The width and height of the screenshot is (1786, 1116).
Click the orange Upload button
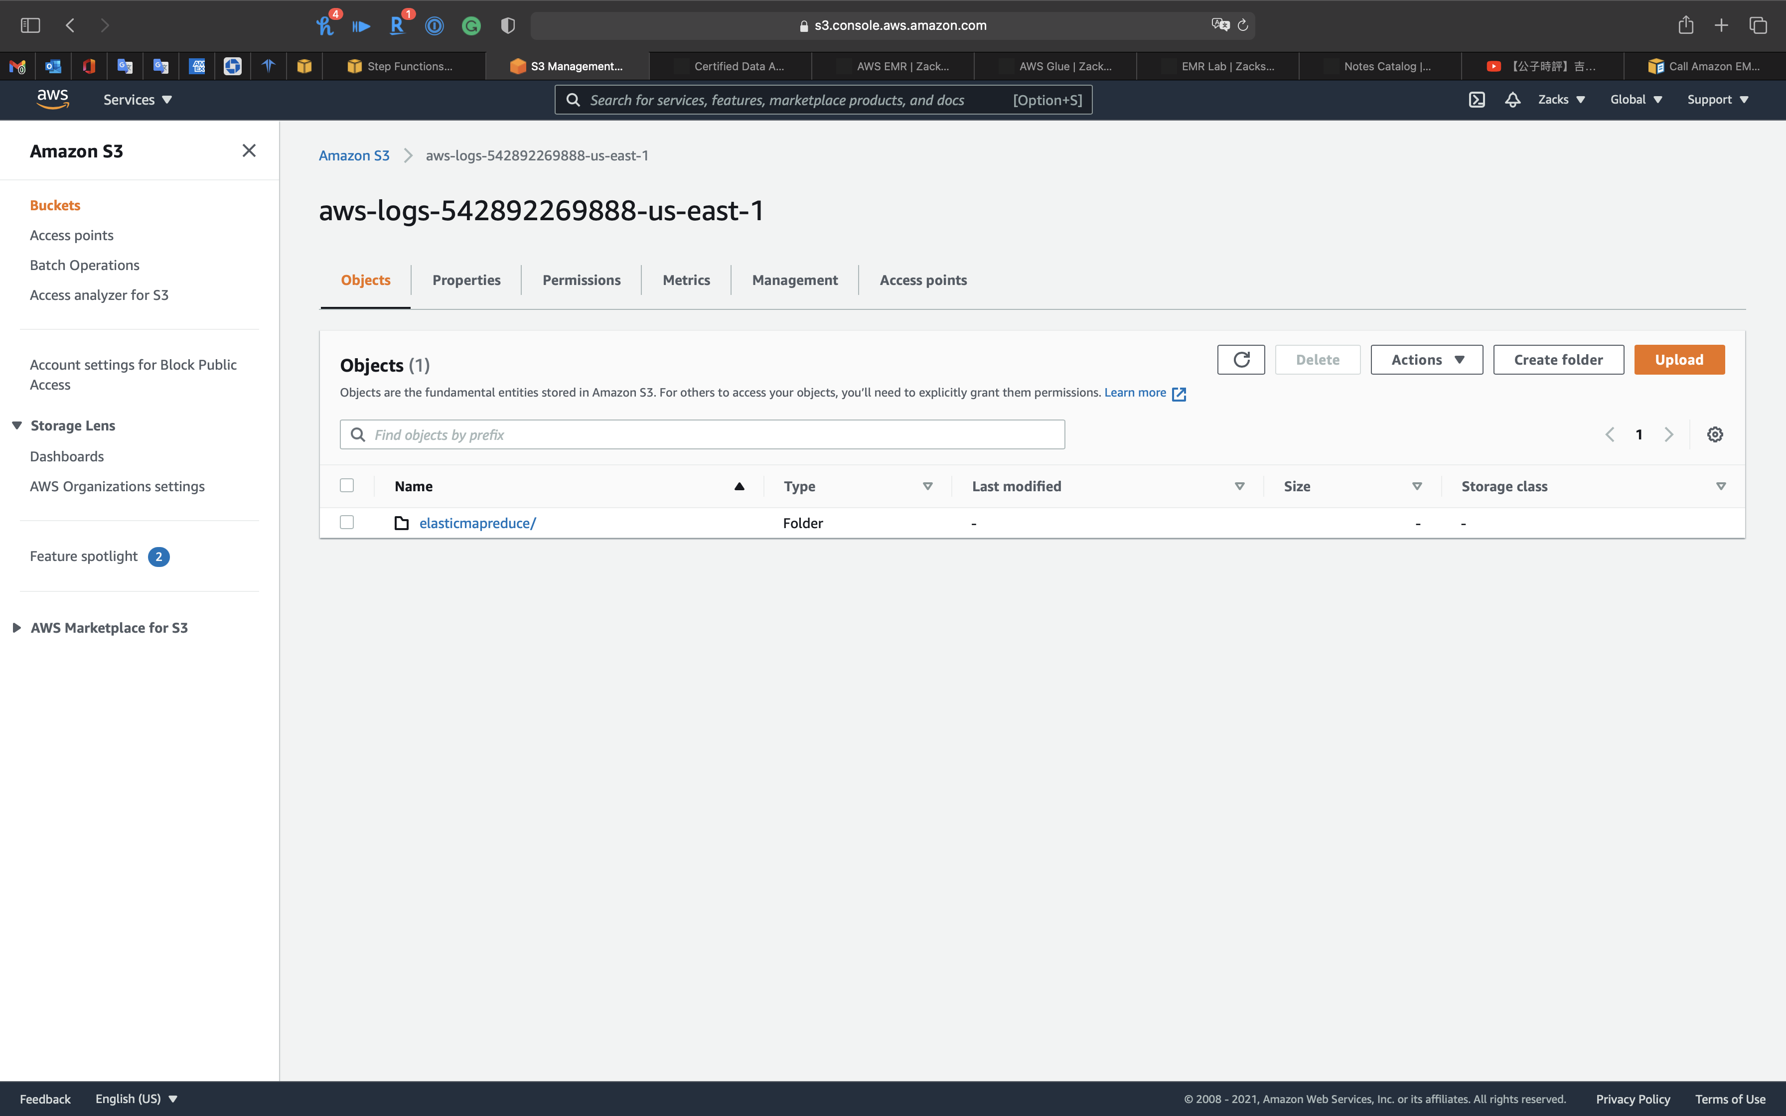[x=1678, y=359]
